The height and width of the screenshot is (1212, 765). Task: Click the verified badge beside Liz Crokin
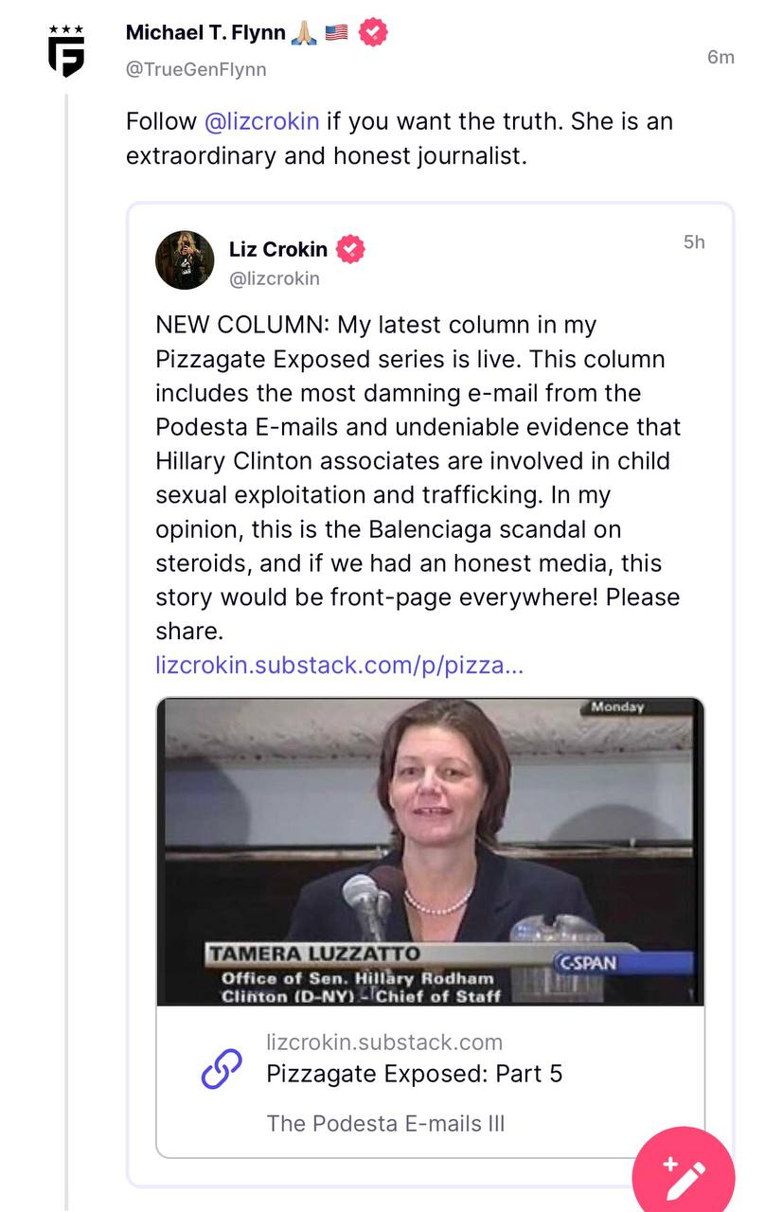(350, 250)
